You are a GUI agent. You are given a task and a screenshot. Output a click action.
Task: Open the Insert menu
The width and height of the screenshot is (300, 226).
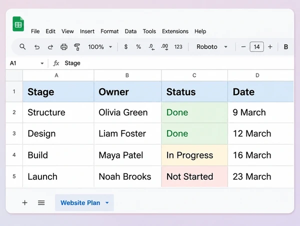coord(87,31)
